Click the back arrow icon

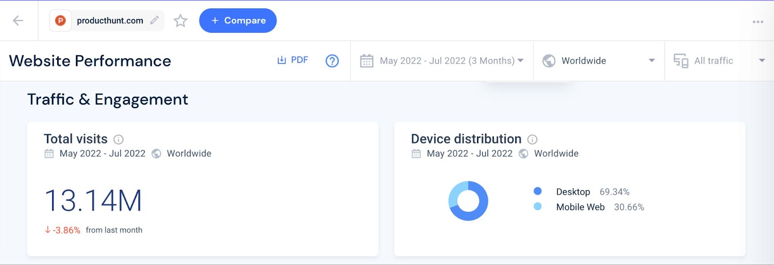pyautogui.click(x=18, y=20)
